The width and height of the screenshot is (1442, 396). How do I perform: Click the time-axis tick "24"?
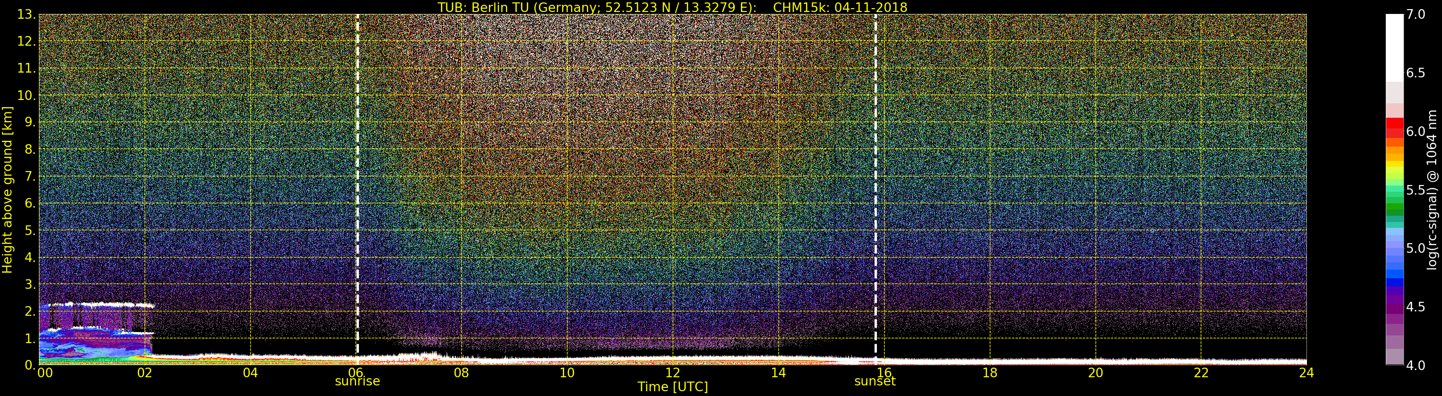1306,372
